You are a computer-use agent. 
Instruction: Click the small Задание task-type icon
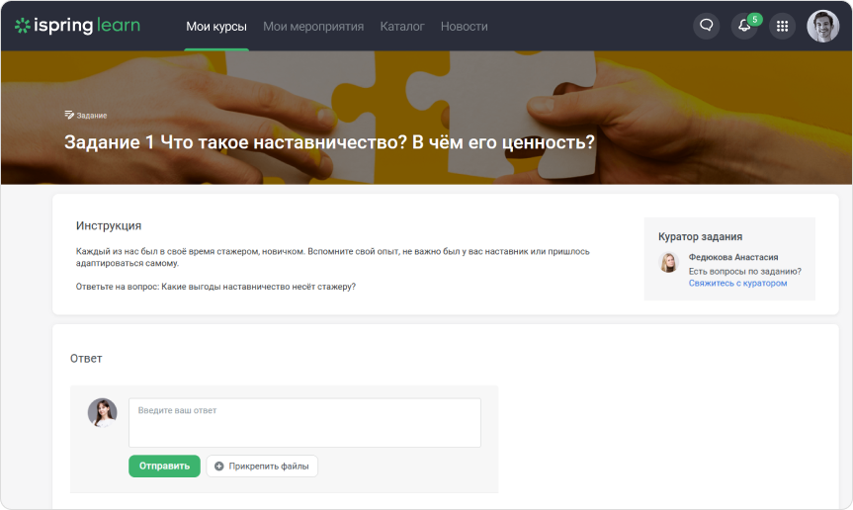pos(69,115)
